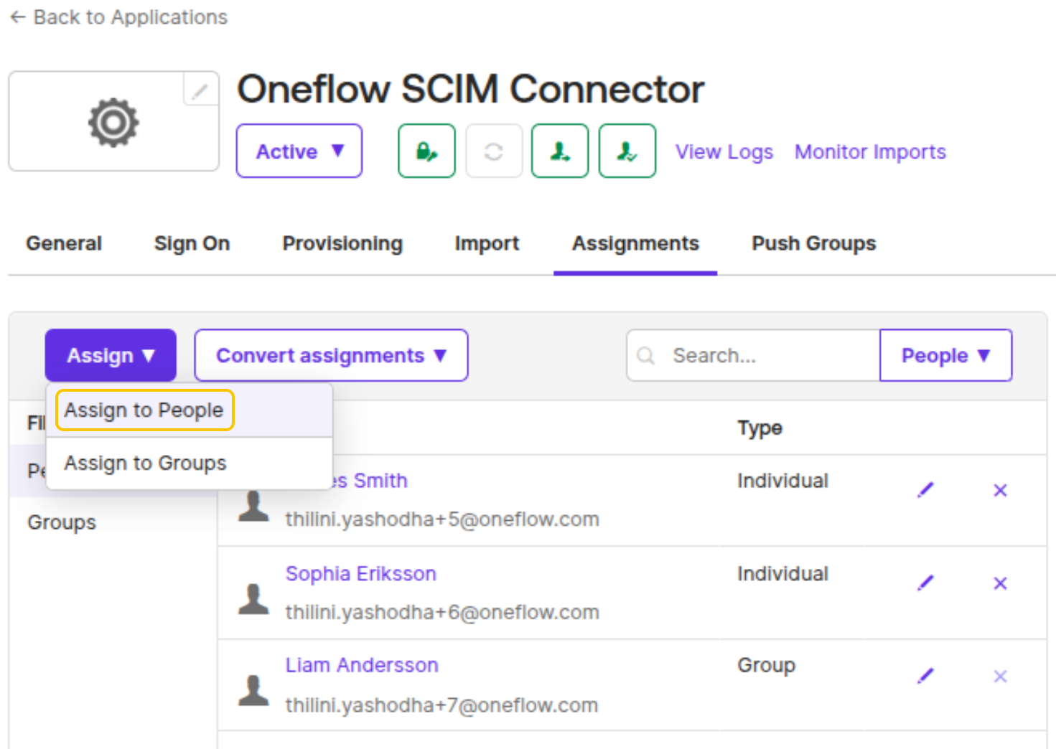The height and width of the screenshot is (749, 1056).
Task: Click the green lock credentials icon
Action: click(x=427, y=151)
